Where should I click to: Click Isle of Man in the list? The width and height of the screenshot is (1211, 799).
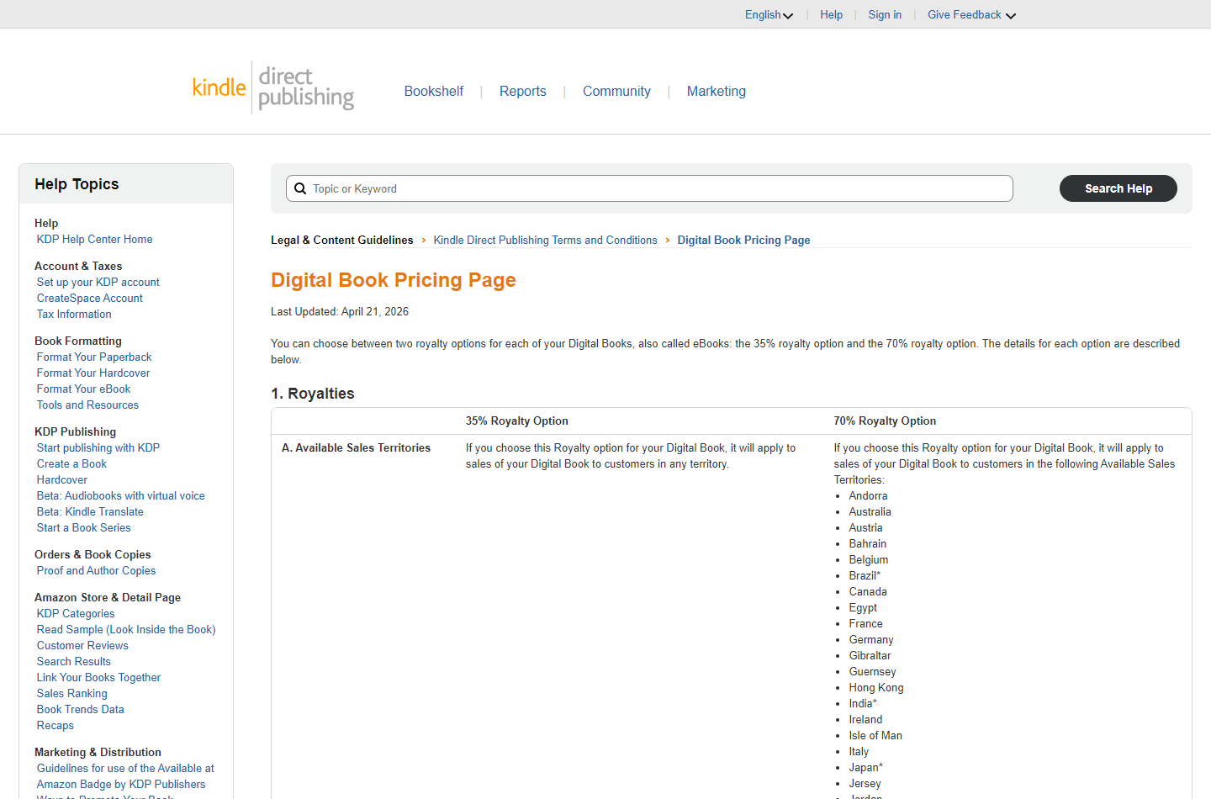tap(875, 736)
